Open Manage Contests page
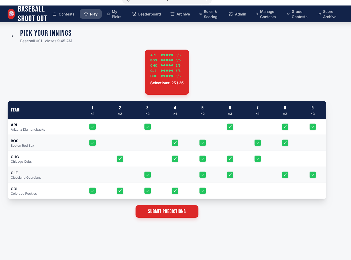 pyautogui.click(x=268, y=14)
